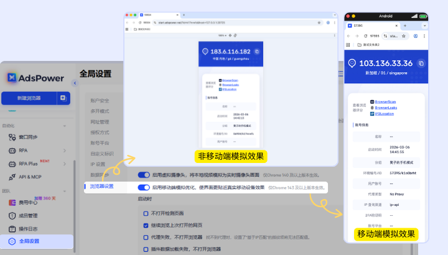Open a new tab in the desktop browser
Viewport: 448px width, 255px height.
coord(184,15)
